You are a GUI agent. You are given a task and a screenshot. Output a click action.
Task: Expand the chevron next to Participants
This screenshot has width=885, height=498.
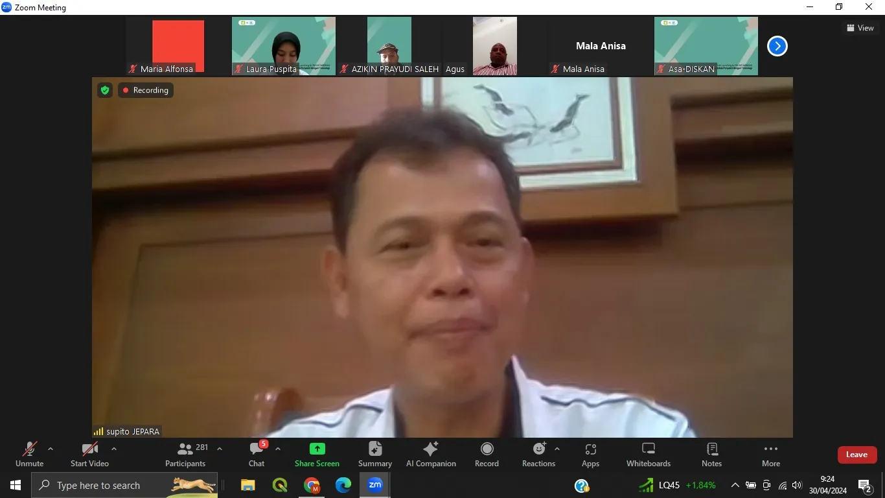pos(220,449)
